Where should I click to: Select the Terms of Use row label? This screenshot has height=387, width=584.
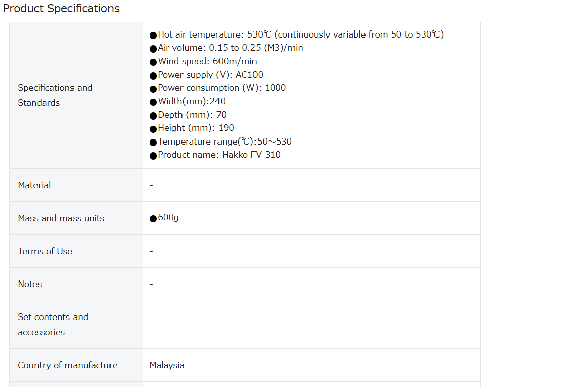tap(45, 251)
